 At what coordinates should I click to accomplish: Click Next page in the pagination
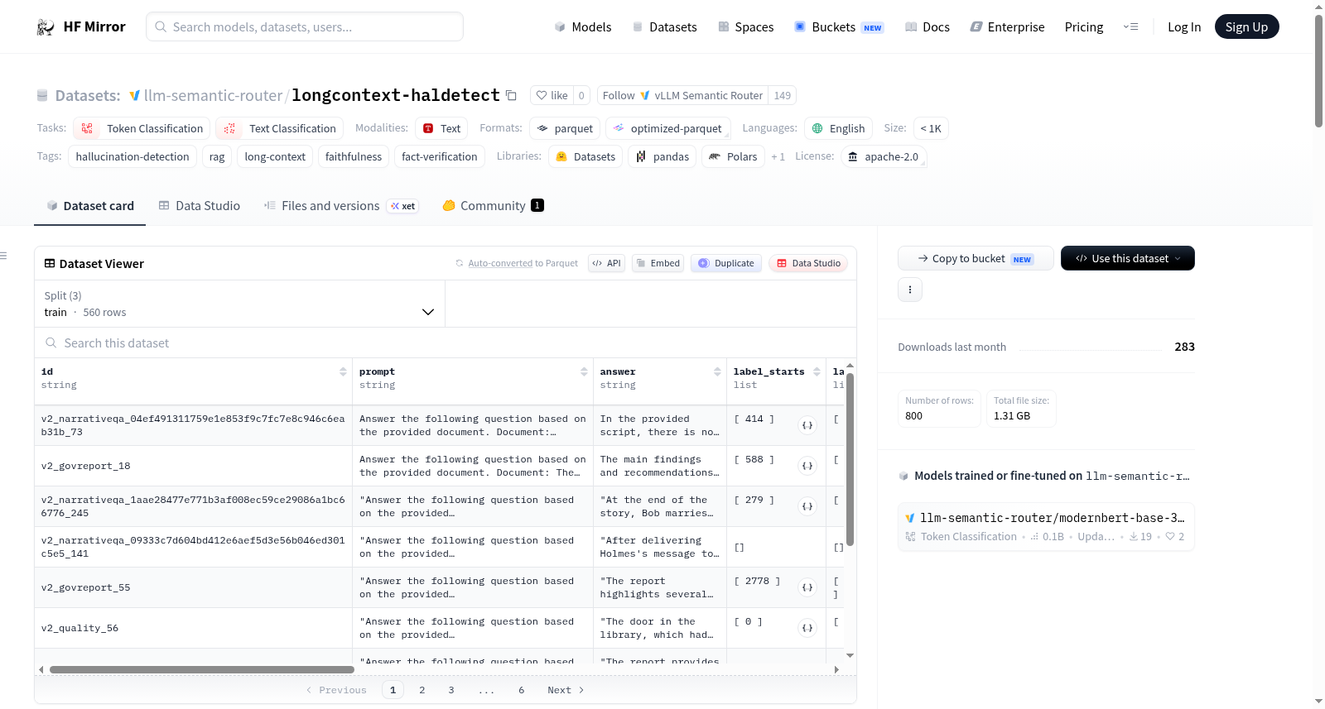point(566,690)
